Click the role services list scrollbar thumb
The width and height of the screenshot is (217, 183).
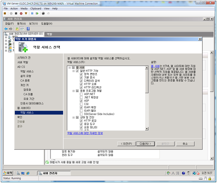(x=147, y=81)
